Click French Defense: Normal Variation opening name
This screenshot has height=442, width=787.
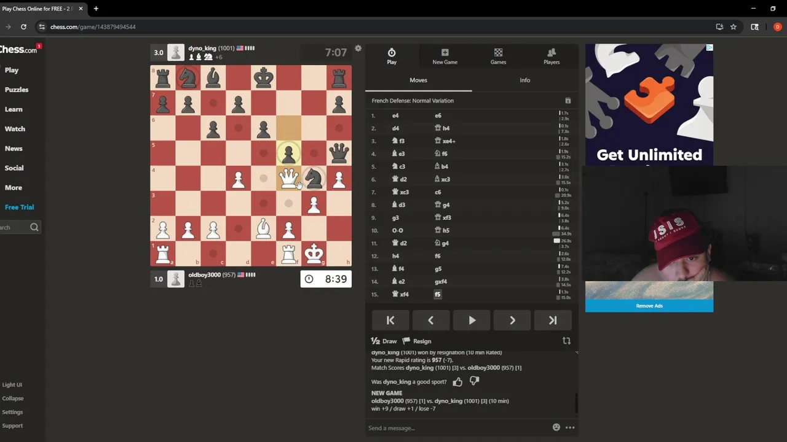[413, 101]
